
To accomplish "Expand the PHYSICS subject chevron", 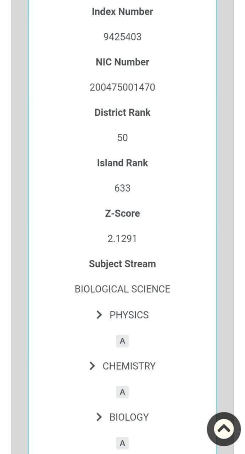I will click(99, 315).
